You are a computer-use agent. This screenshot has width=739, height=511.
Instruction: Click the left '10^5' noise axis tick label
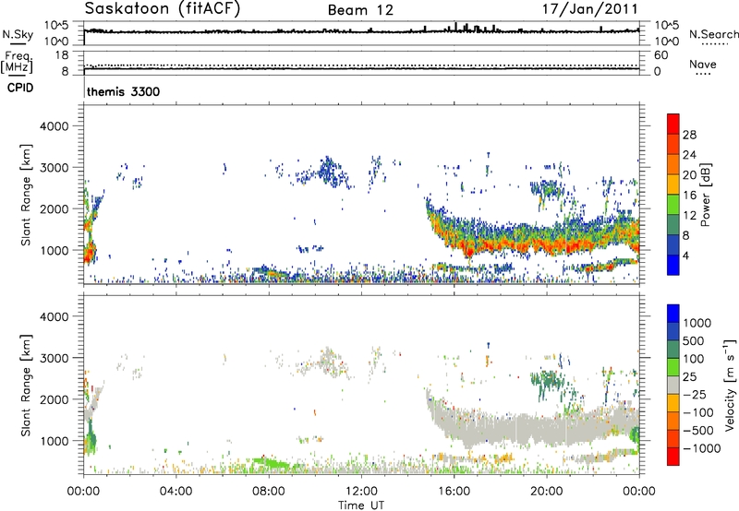tap(56, 26)
